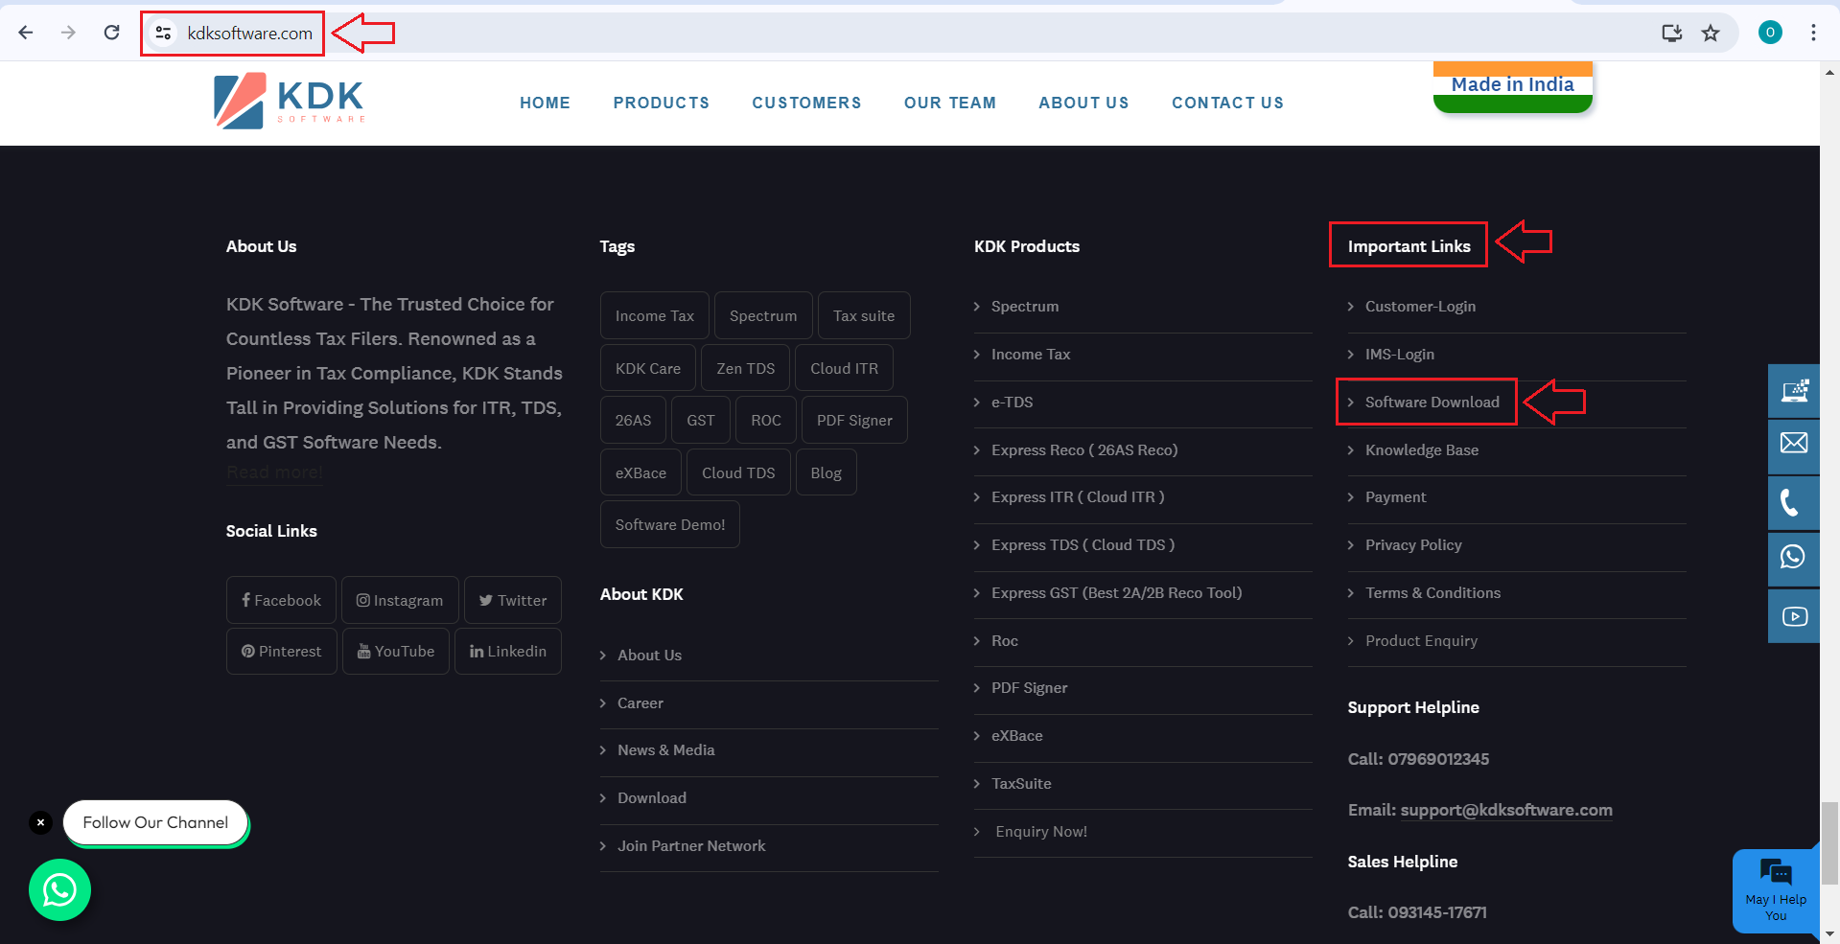Go to the CUSTOMERS page
The image size is (1840, 944).
(806, 103)
